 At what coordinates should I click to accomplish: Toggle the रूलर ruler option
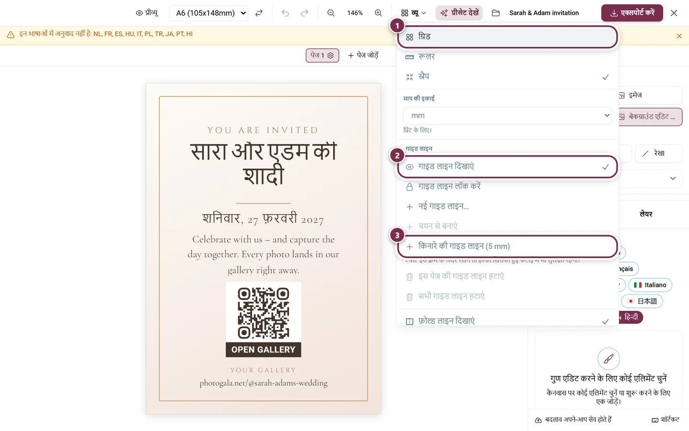click(507, 57)
